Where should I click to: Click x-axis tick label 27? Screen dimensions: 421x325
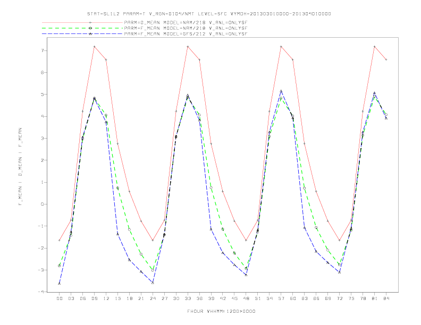(x=164, y=298)
